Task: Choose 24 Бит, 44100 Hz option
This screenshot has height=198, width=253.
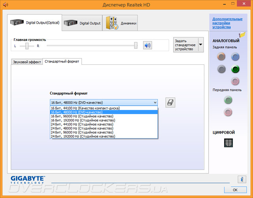Action: tap(104, 124)
